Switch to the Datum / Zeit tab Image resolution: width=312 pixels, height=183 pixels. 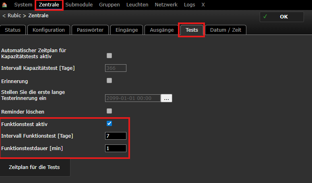[x=225, y=30]
